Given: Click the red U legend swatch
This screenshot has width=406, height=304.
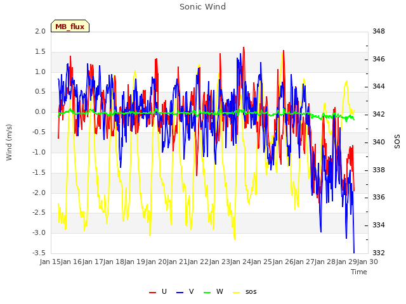Looking at the screenshot, I should click(x=152, y=293).
